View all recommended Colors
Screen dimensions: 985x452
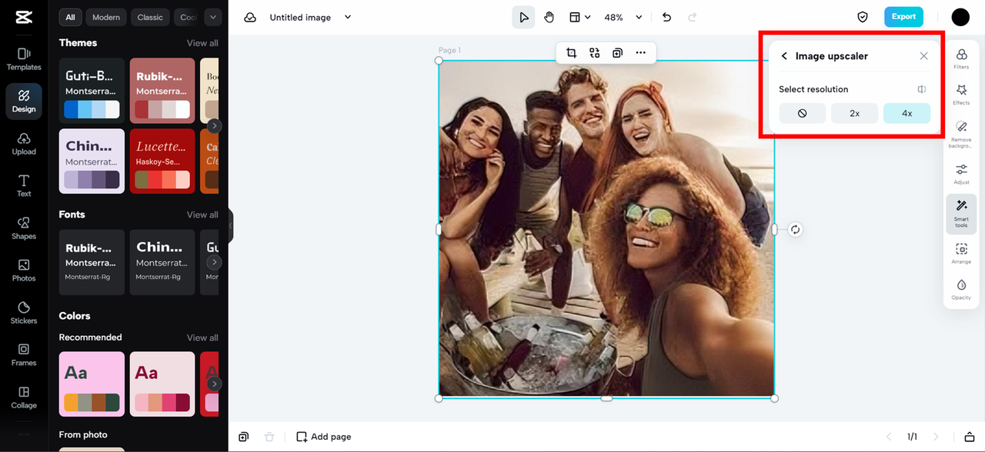pos(202,337)
